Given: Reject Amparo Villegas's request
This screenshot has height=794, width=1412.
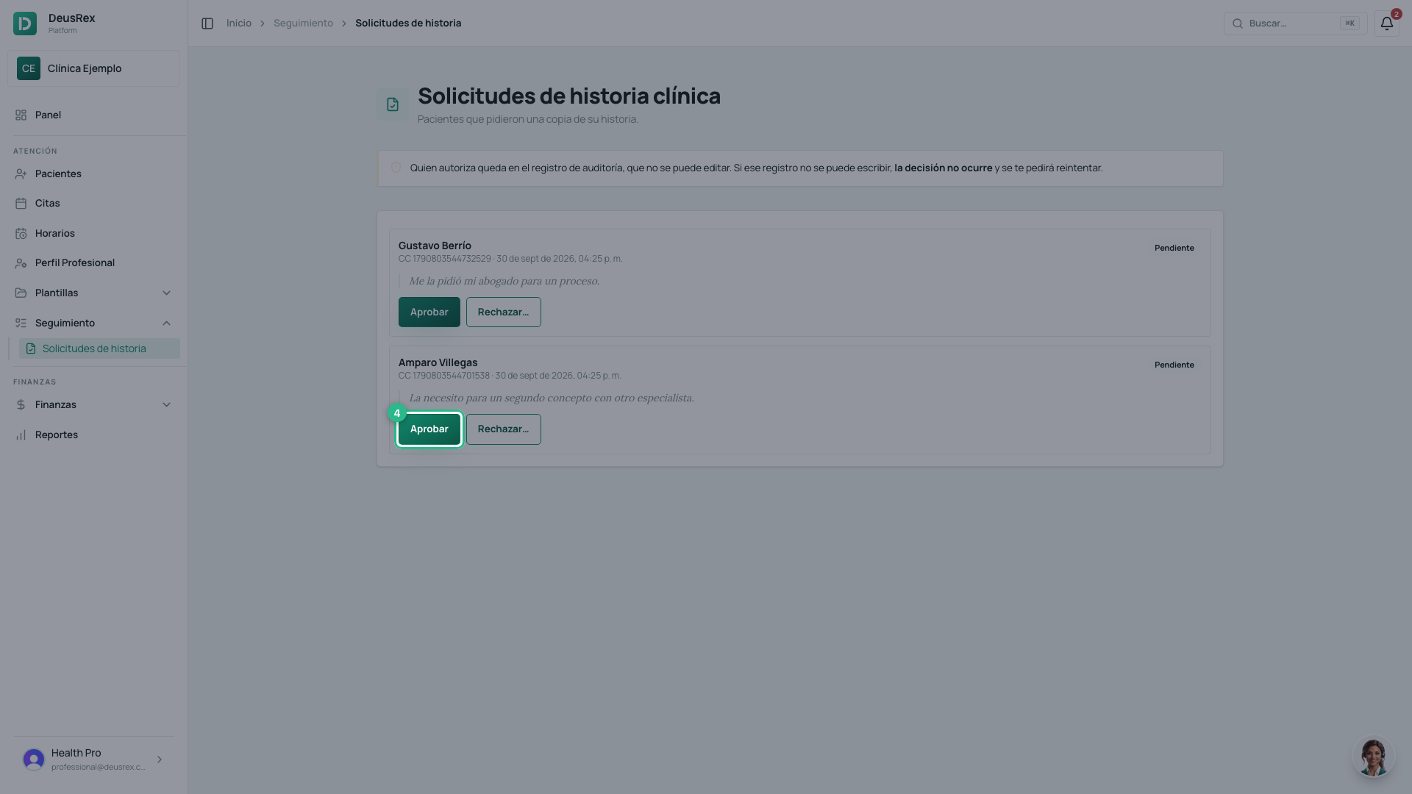Looking at the screenshot, I should pos(504,429).
